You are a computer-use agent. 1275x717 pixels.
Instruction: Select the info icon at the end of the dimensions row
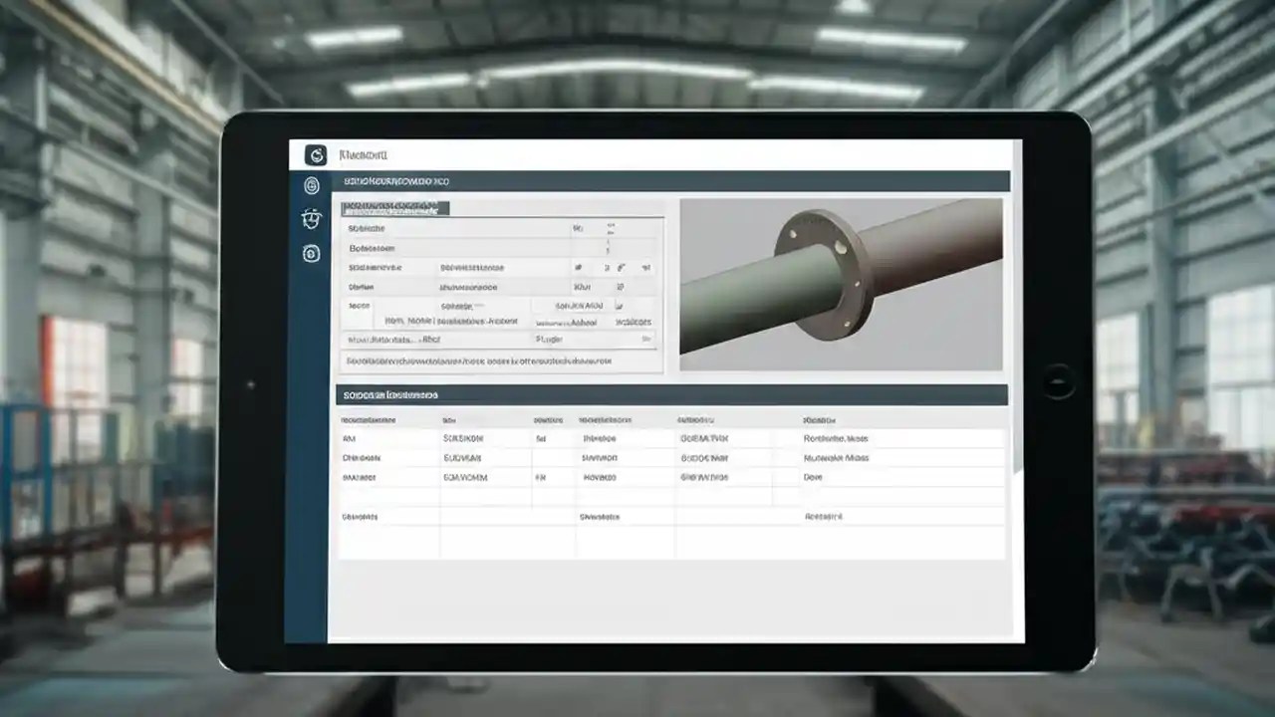(x=645, y=267)
